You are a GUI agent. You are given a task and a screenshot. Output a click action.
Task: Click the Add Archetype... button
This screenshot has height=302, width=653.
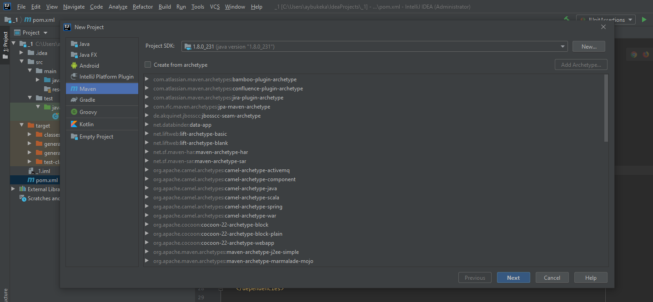click(581, 65)
